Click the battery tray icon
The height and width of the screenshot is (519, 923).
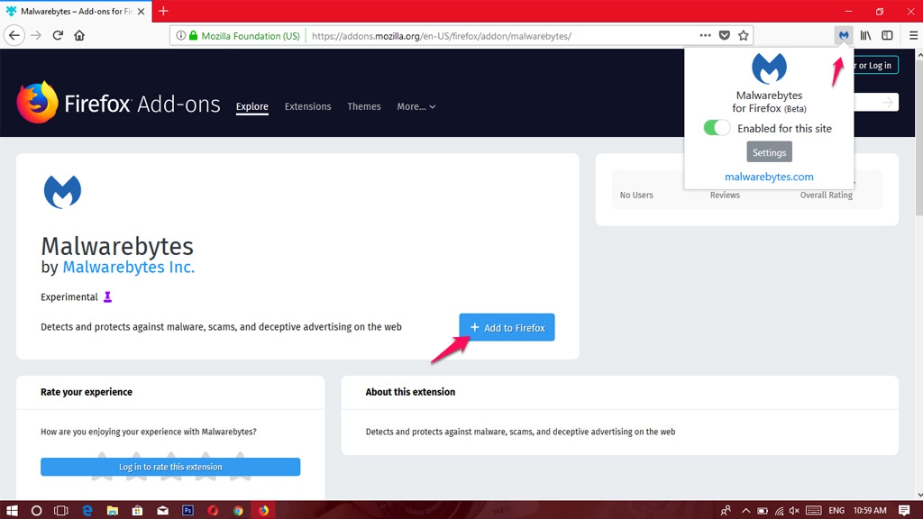click(x=762, y=510)
